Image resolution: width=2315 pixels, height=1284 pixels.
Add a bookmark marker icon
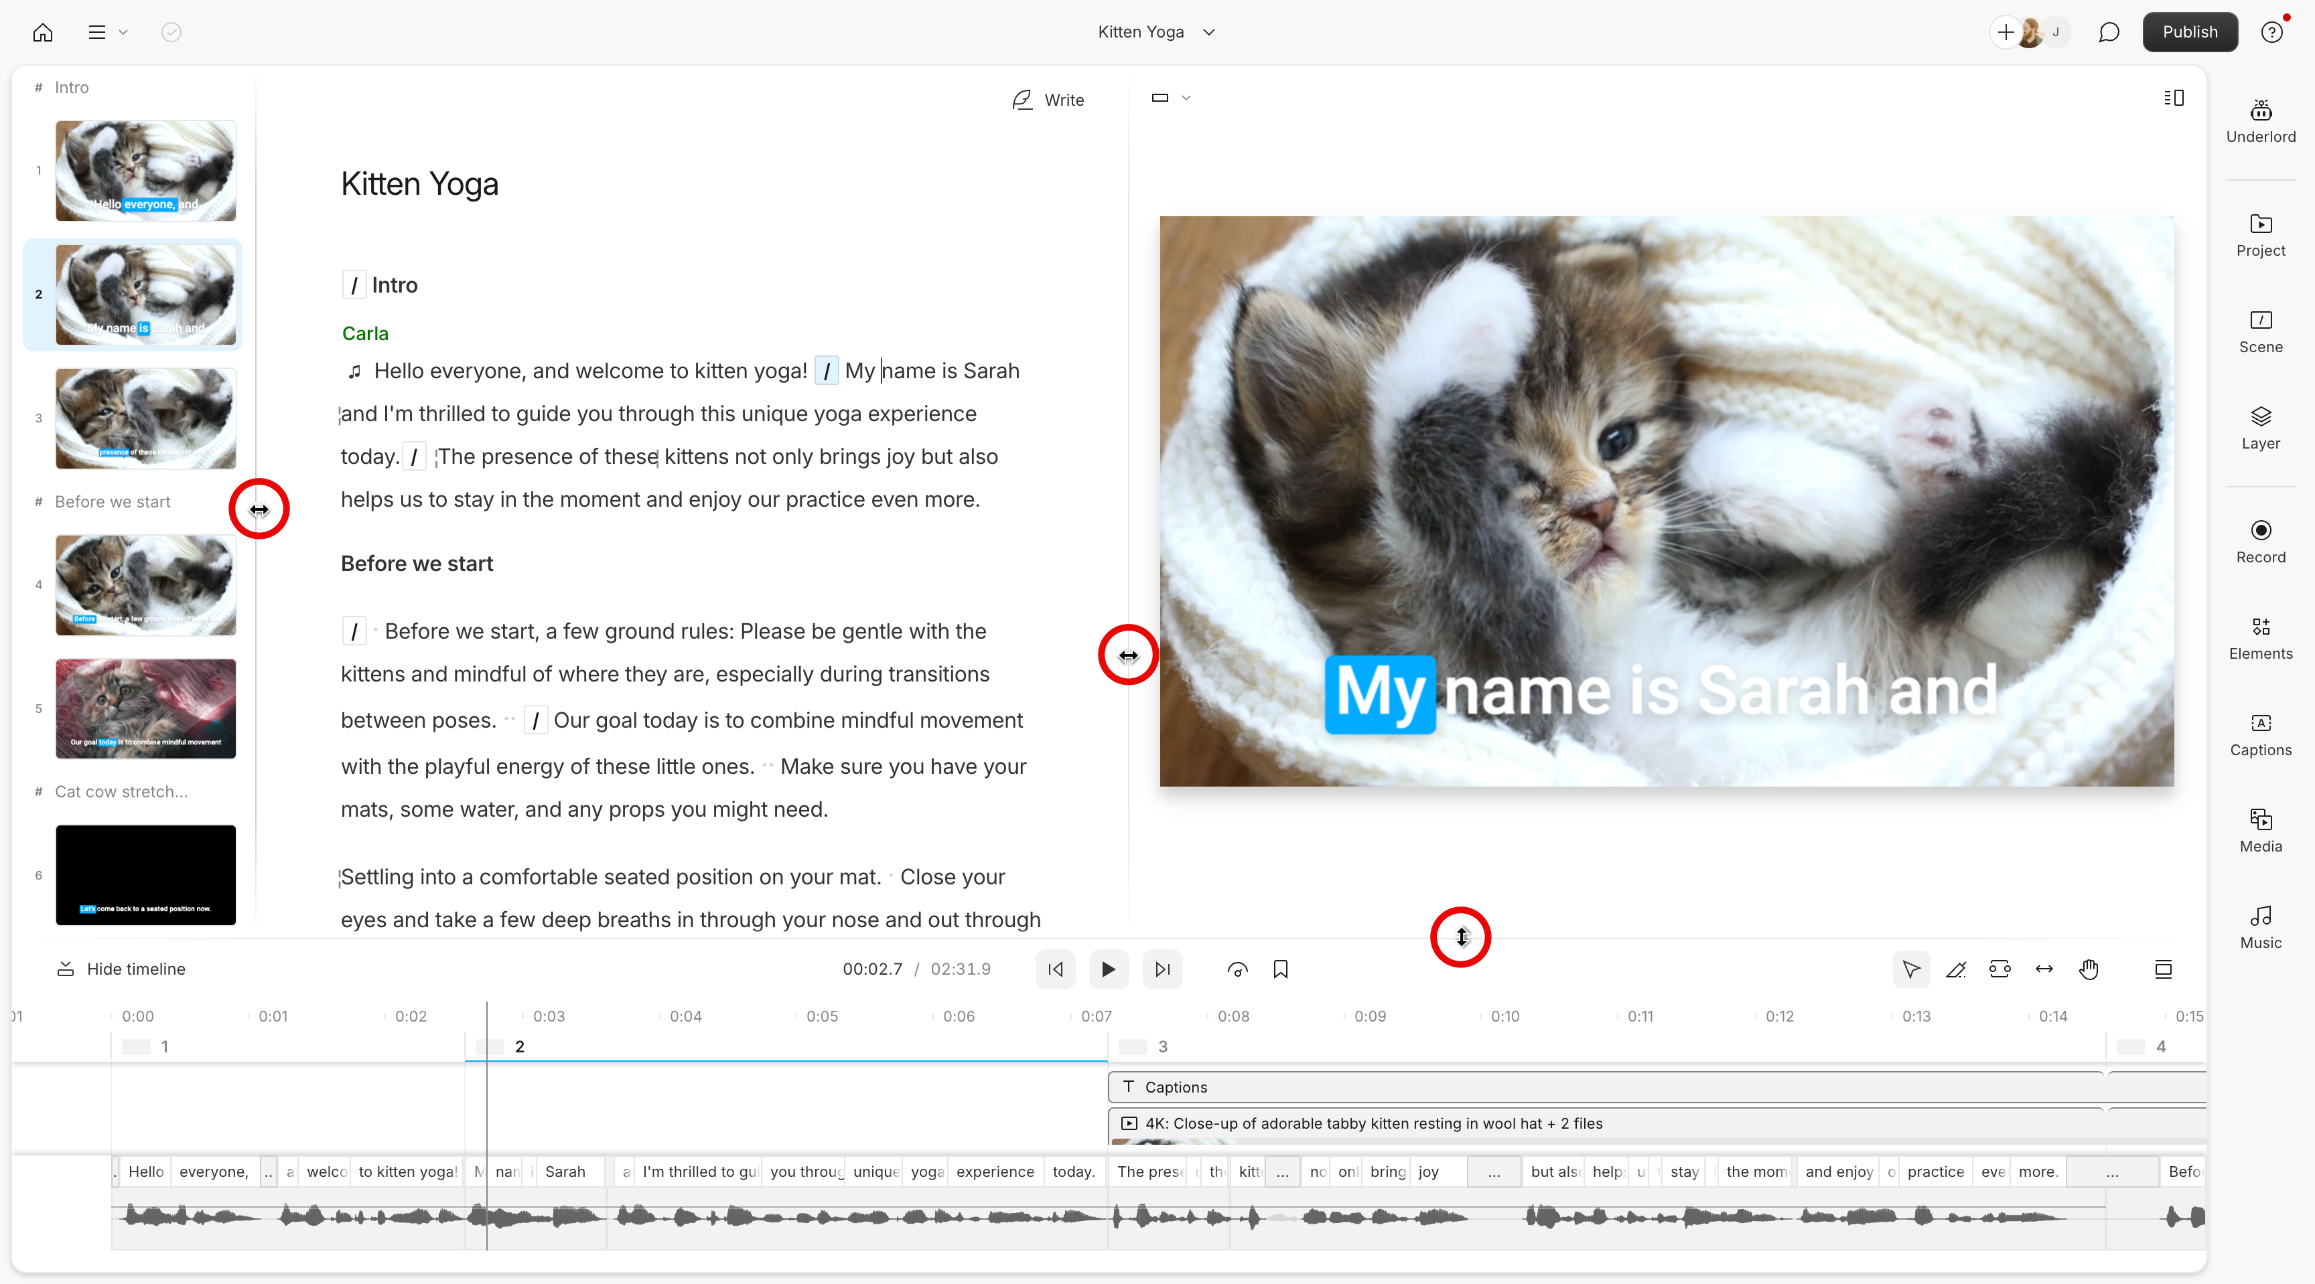pos(1281,969)
